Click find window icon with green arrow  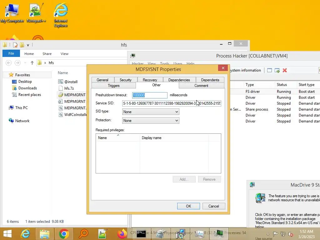point(277,70)
